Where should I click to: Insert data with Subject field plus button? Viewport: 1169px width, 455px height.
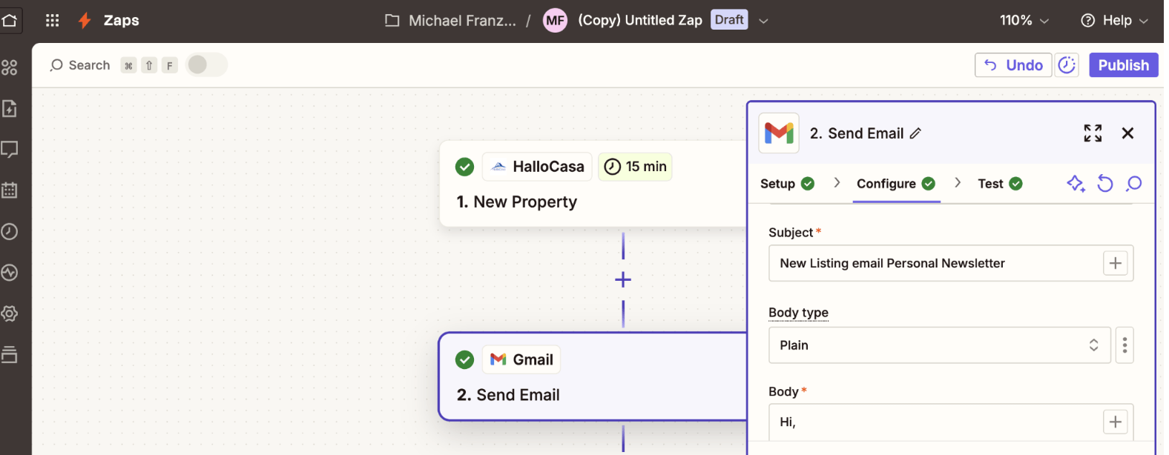(x=1115, y=263)
